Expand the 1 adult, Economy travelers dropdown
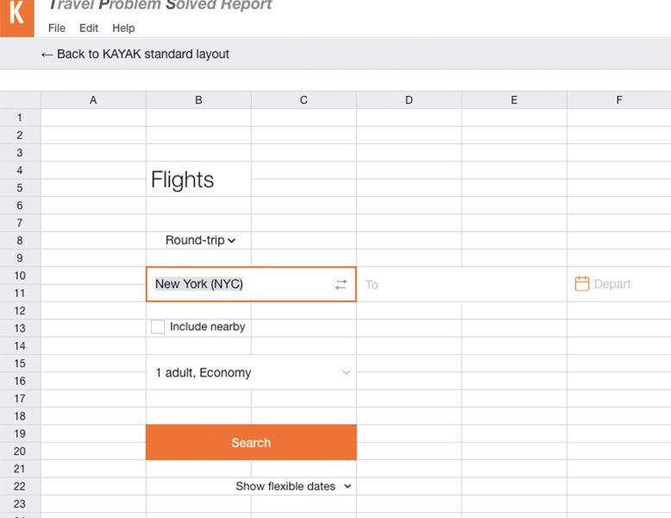671x518 pixels. pos(251,372)
